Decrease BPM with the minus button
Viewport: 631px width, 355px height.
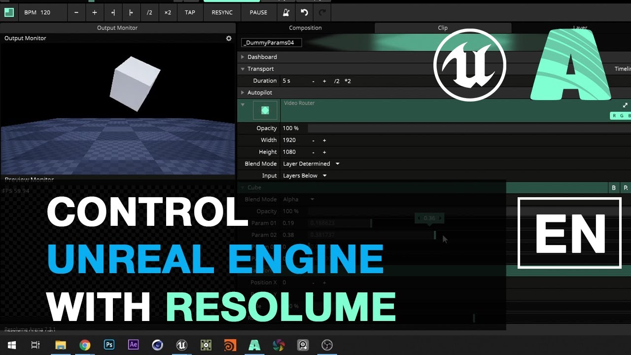pos(76,12)
